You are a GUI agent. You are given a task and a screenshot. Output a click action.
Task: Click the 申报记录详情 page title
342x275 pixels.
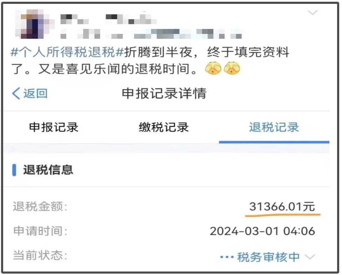pos(164,93)
